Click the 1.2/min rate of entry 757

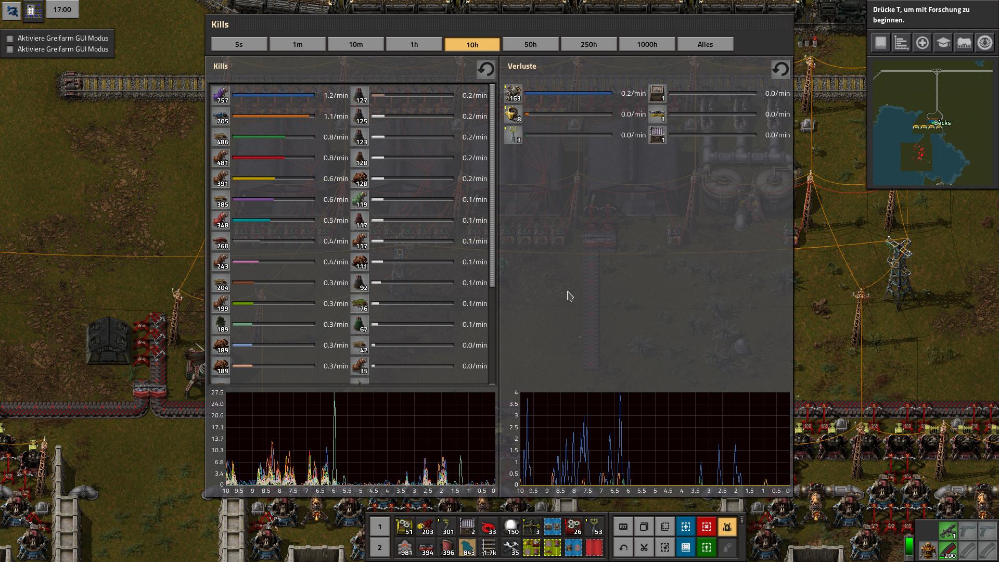tap(336, 96)
